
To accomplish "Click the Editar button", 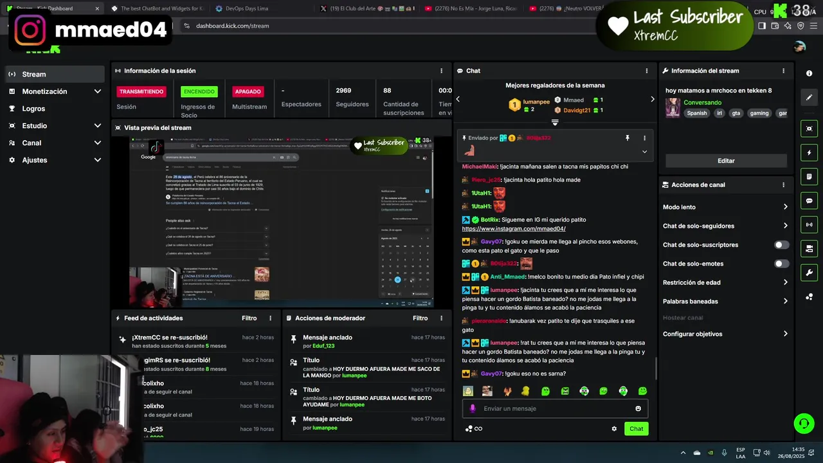I will coord(726,161).
